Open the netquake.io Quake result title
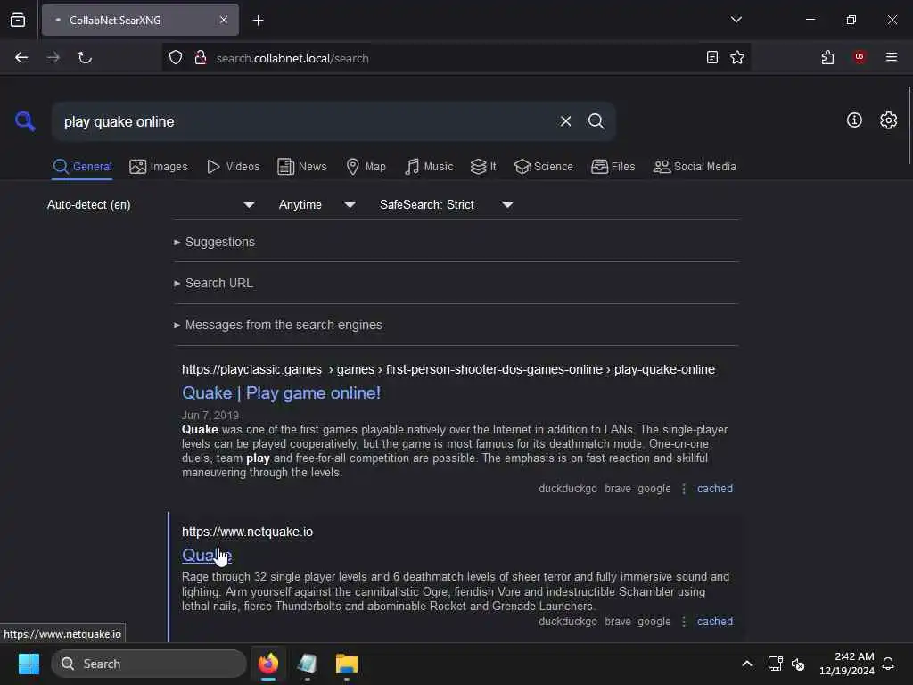Screen dimensions: 913x685 tap(207, 555)
